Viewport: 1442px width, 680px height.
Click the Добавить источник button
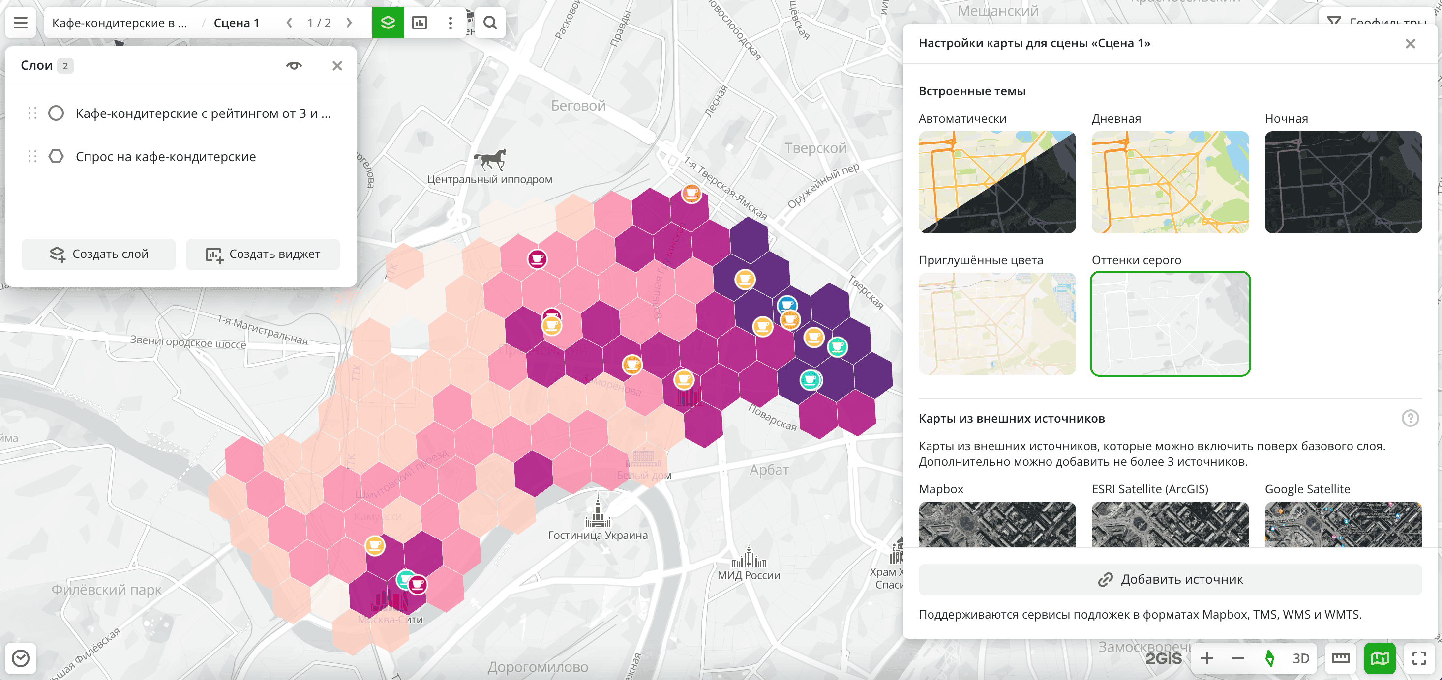point(1170,579)
